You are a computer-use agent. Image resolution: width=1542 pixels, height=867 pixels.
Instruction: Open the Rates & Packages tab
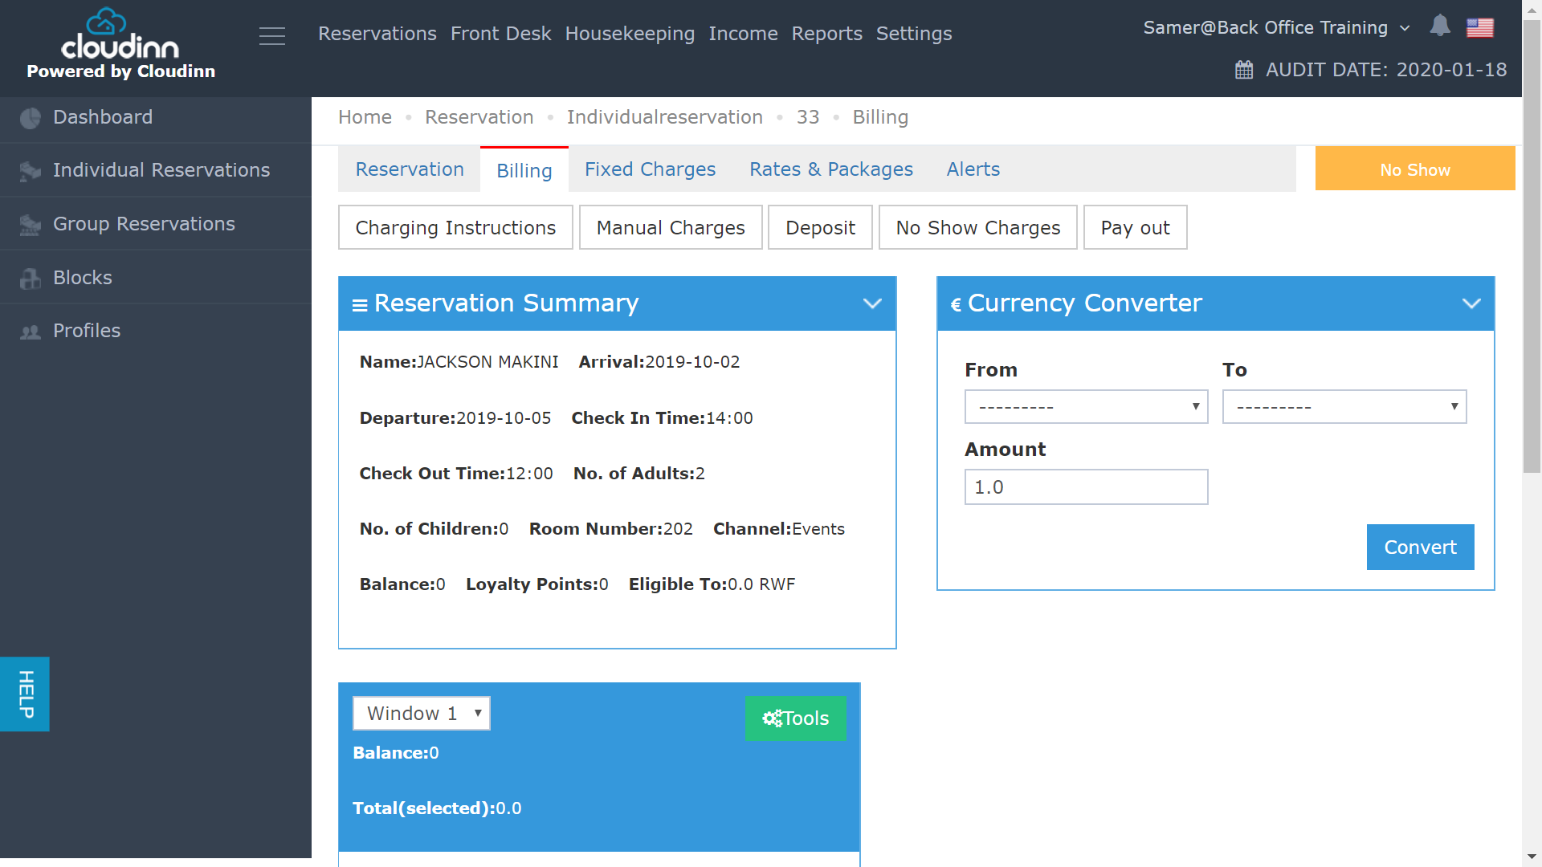pyautogui.click(x=831, y=169)
